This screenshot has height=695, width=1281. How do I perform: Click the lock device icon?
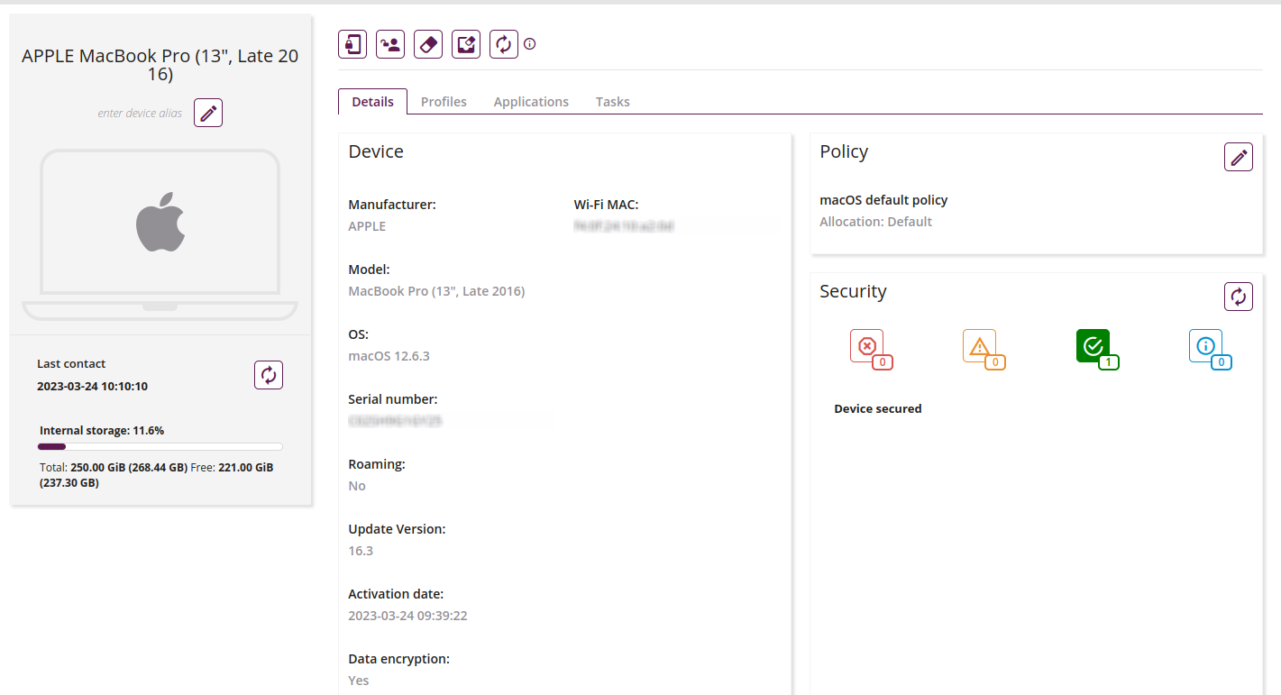point(352,44)
